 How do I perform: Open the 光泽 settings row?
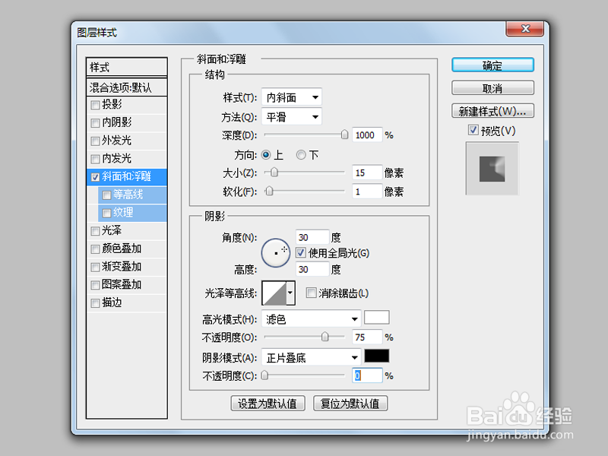coord(127,231)
